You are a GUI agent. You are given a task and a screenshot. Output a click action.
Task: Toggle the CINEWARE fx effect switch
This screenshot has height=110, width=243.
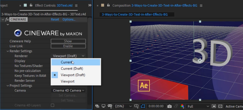tap(7, 19)
